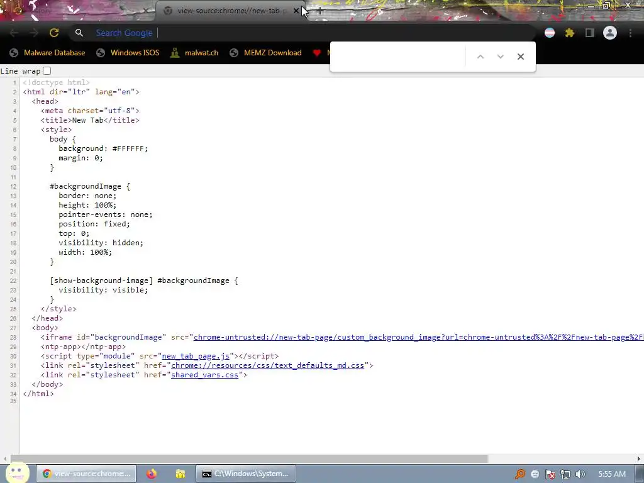The height and width of the screenshot is (483, 644).
Task: Reload the page with the refresh icon
Action: pyautogui.click(x=54, y=33)
